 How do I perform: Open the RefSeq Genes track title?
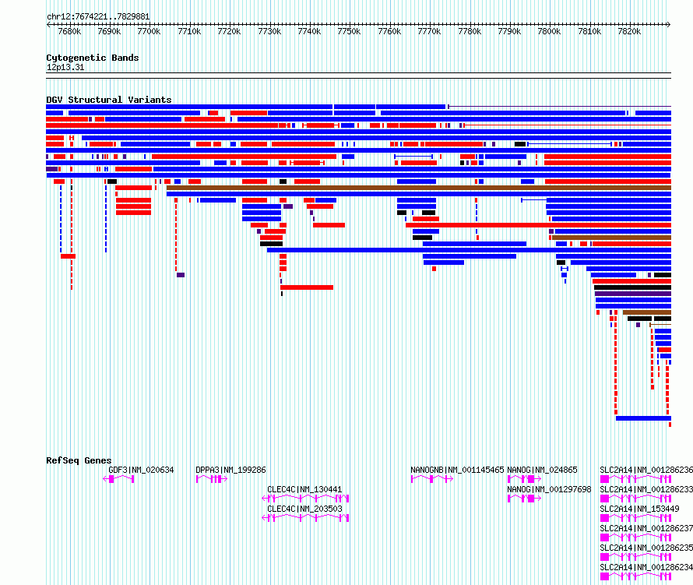79,460
